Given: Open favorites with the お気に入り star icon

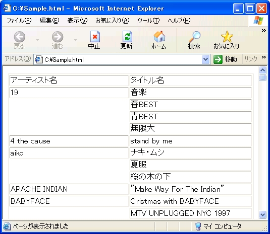Looking at the screenshot, I should pyautogui.click(x=227, y=36).
